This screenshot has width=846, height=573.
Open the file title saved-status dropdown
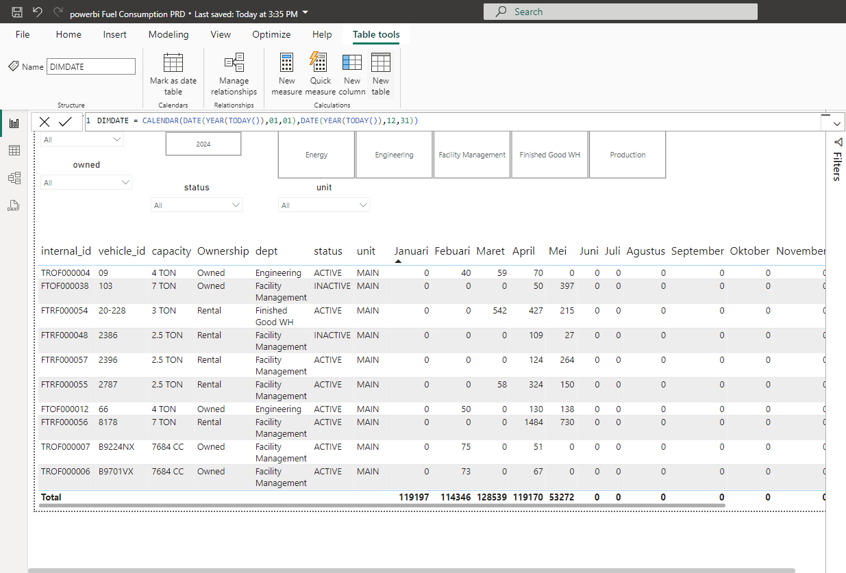click(306, 12)
